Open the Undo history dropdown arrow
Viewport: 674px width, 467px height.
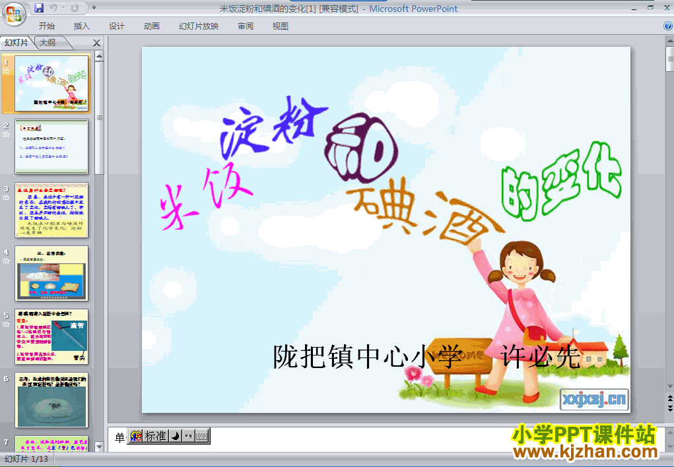click(63, 8)
